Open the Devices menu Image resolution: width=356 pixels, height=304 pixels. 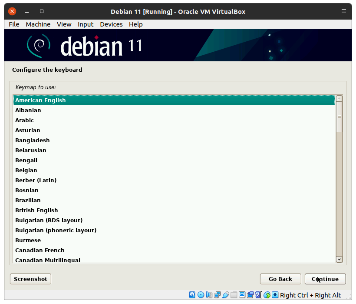coord(111,24)
